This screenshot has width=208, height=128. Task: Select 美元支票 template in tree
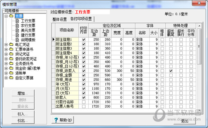28,30
